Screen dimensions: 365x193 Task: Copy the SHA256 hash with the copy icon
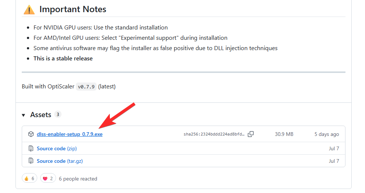tap(251, 134)
